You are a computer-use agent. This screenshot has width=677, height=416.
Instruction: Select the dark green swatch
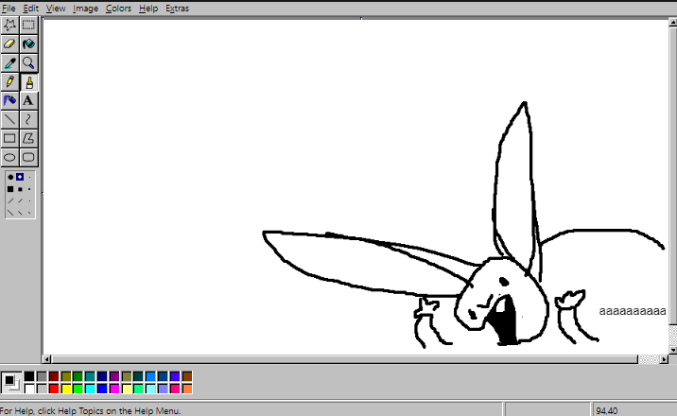78,376
